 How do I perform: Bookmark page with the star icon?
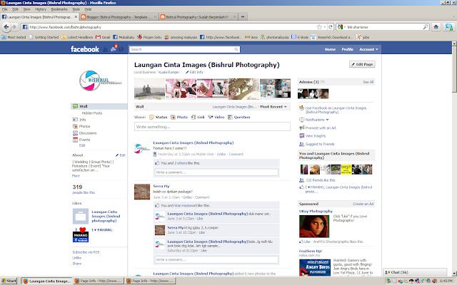coord(319,27)
